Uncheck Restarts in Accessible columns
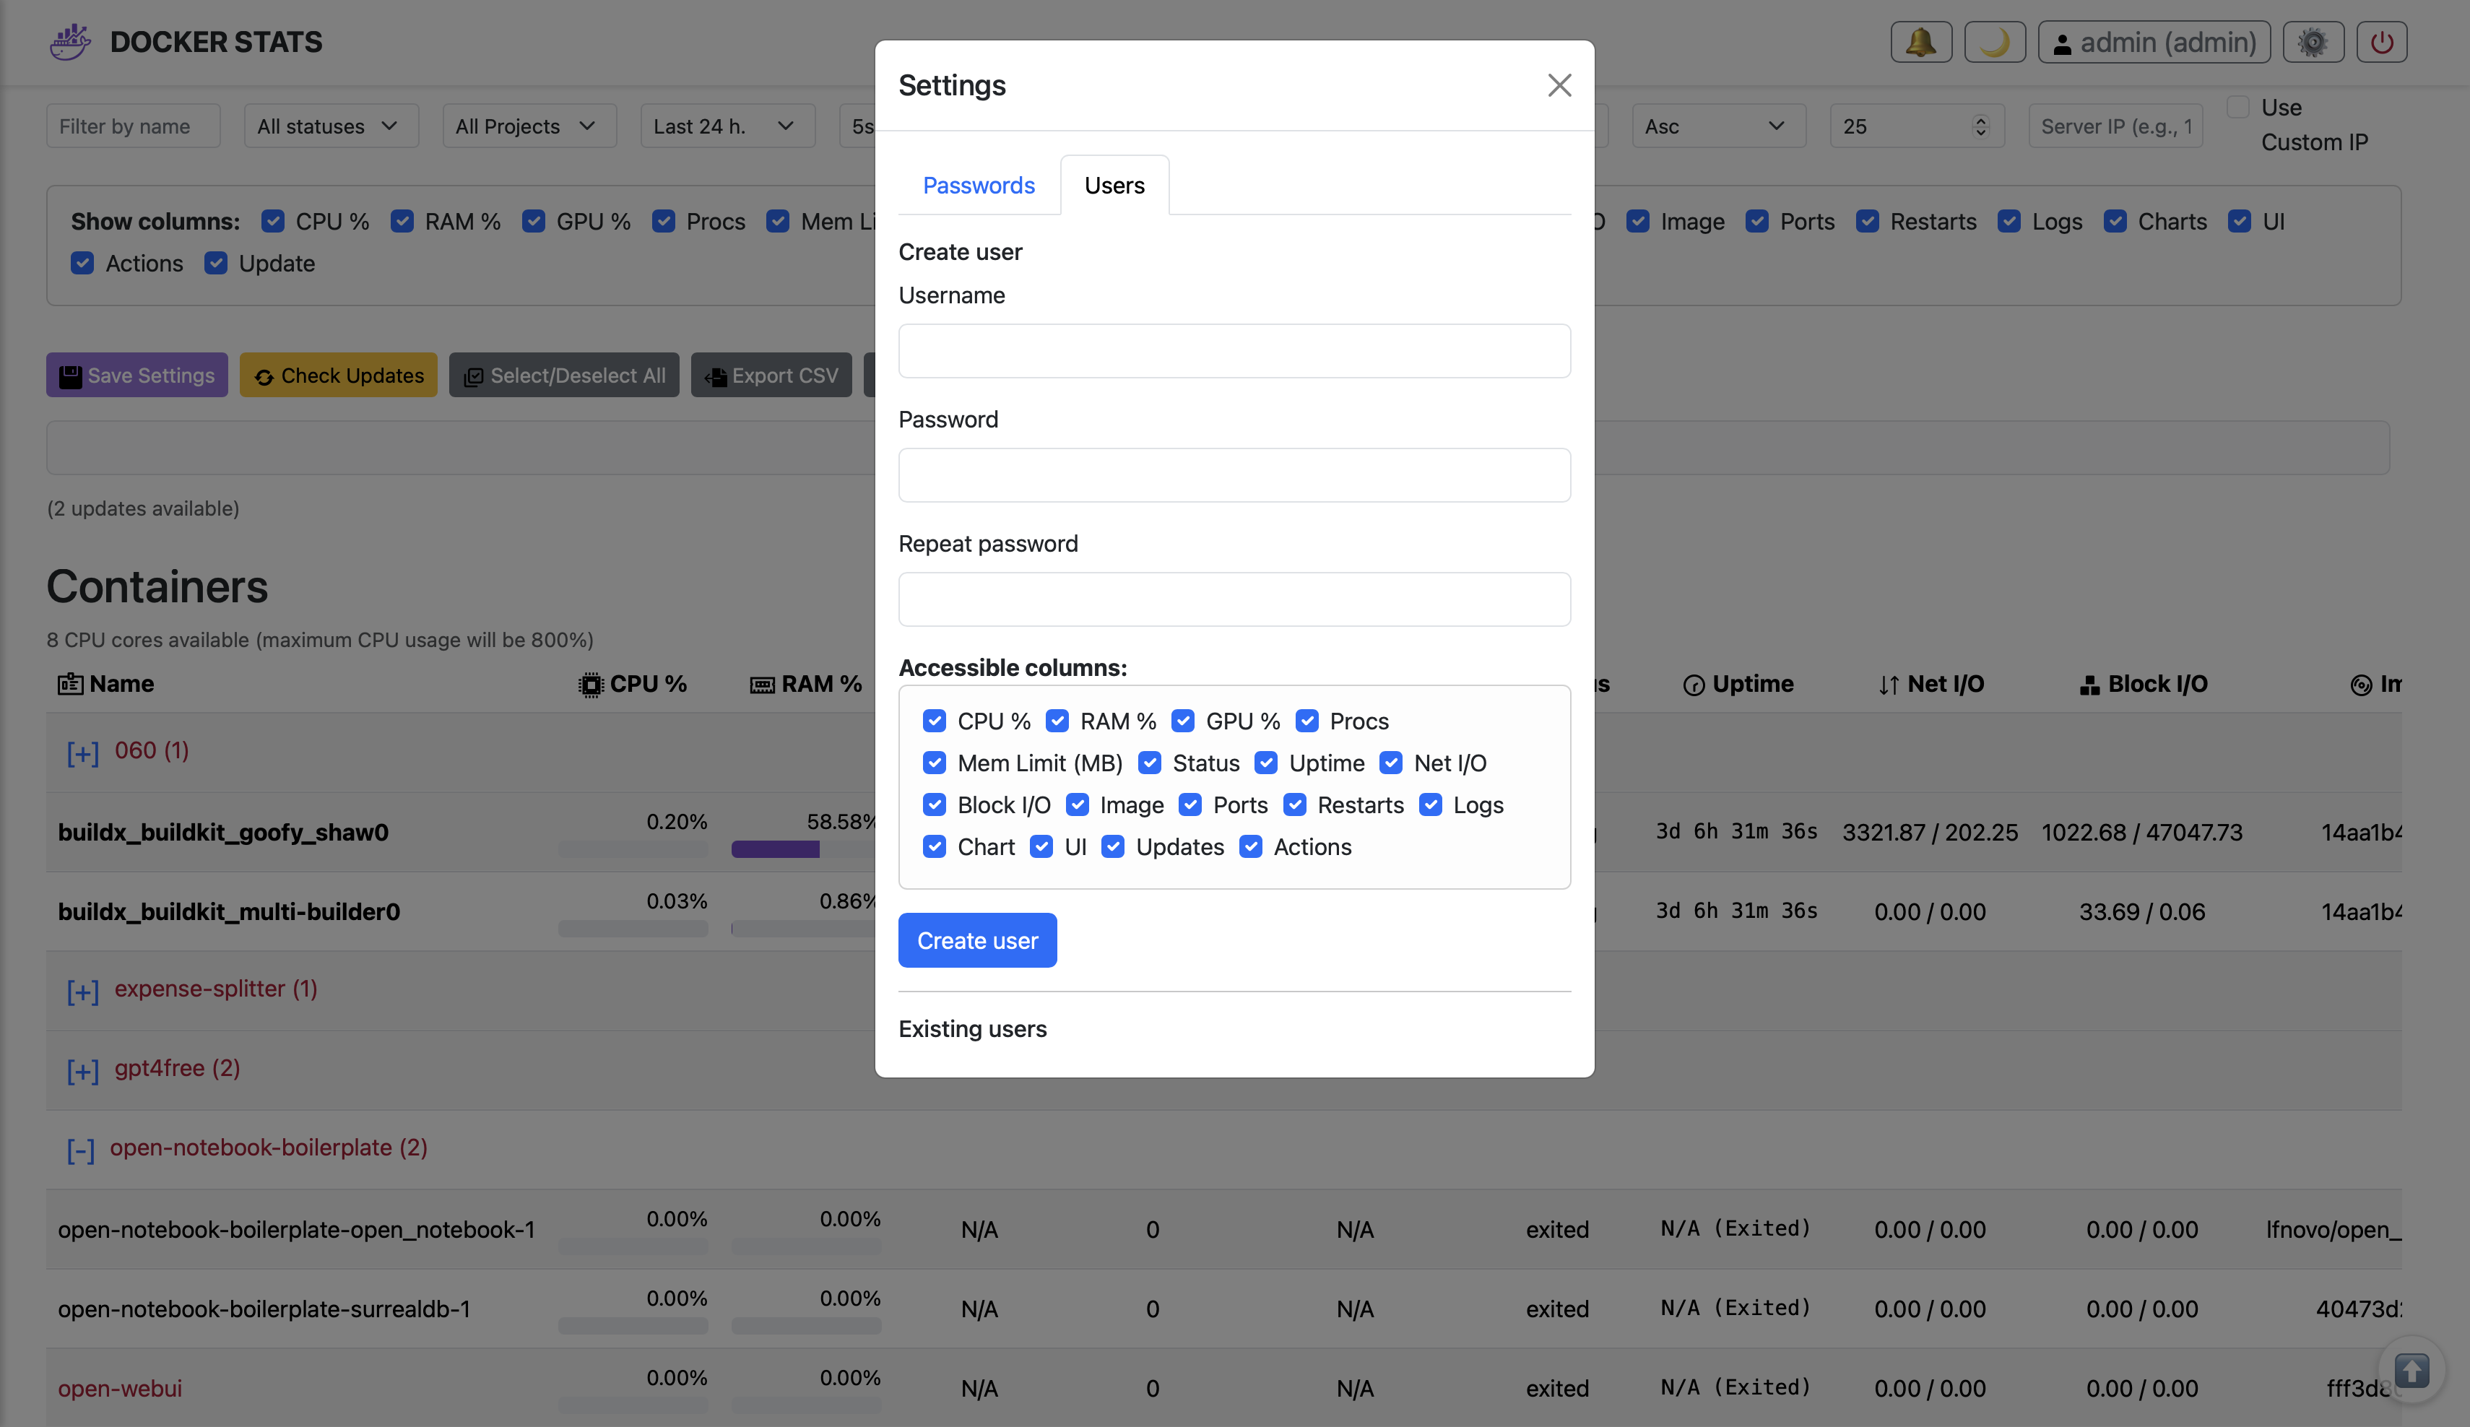 coord(1295,804)
